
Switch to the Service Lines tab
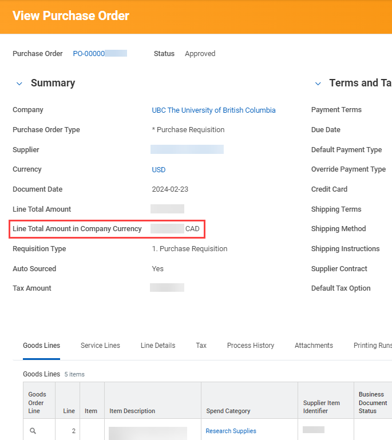click(100, 346)
